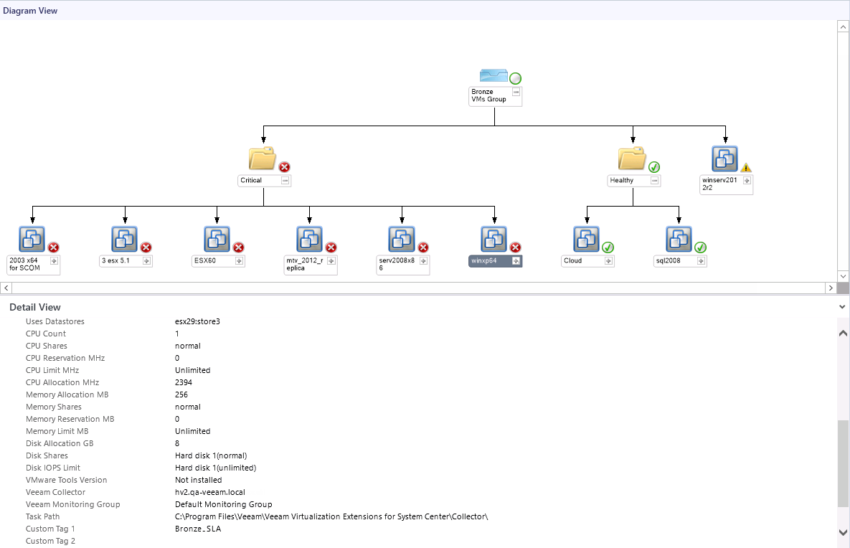
Task: Click diagram horizontal scrollbar right arrow
Action: 831,288
